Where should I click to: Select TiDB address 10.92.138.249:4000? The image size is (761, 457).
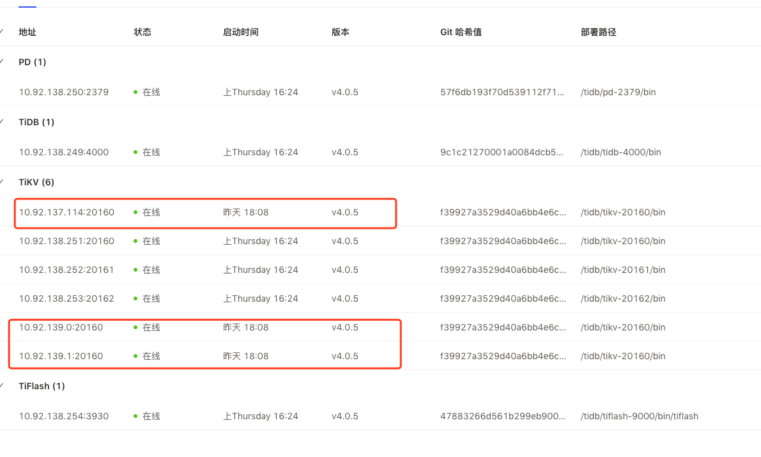[64, 153]
